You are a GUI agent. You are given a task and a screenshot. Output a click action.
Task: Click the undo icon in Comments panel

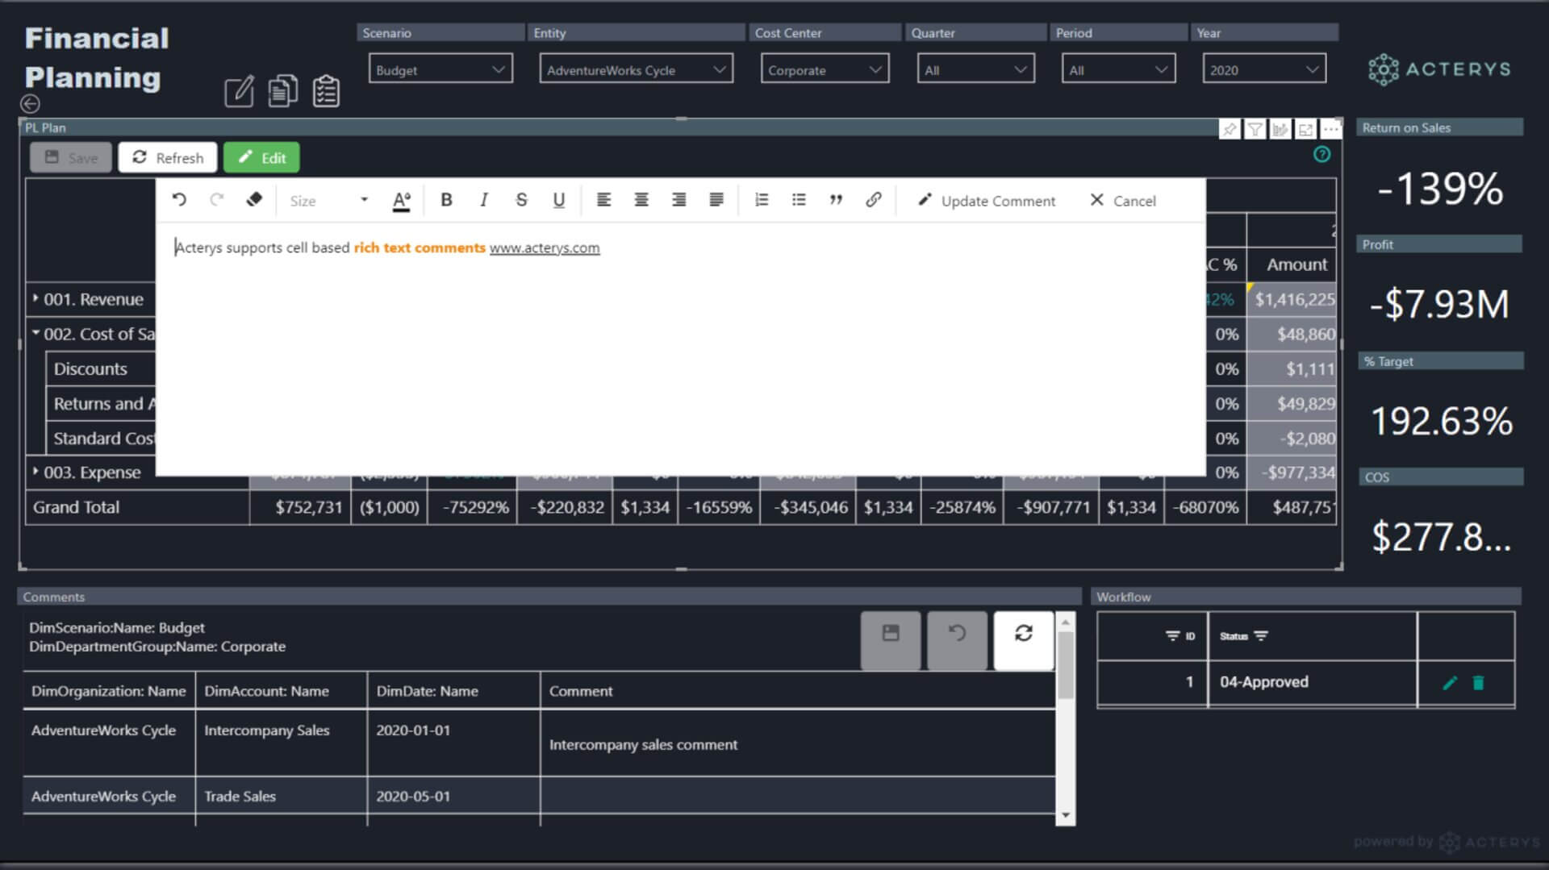tap(957, 640)
